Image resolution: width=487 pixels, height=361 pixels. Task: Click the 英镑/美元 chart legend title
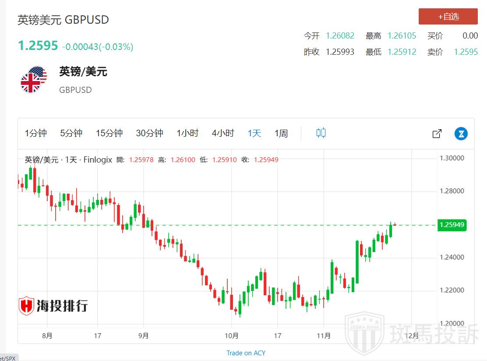coord(42,160)
